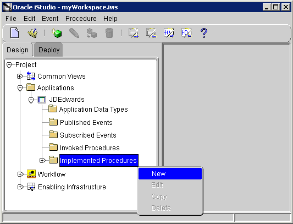The height and width of the screenshot is (224, 293).
Task: Select Published Events tree item
Action: click(x=86, y=122)
